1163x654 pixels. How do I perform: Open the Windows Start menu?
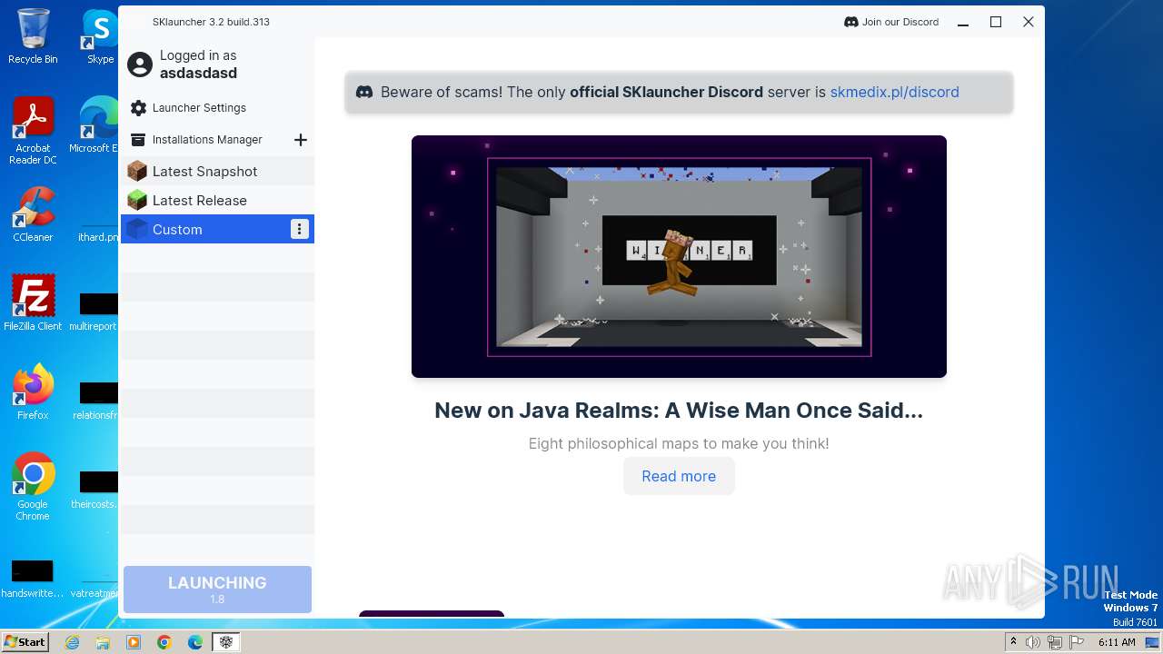pyautogui.click(x=25, y=642)
